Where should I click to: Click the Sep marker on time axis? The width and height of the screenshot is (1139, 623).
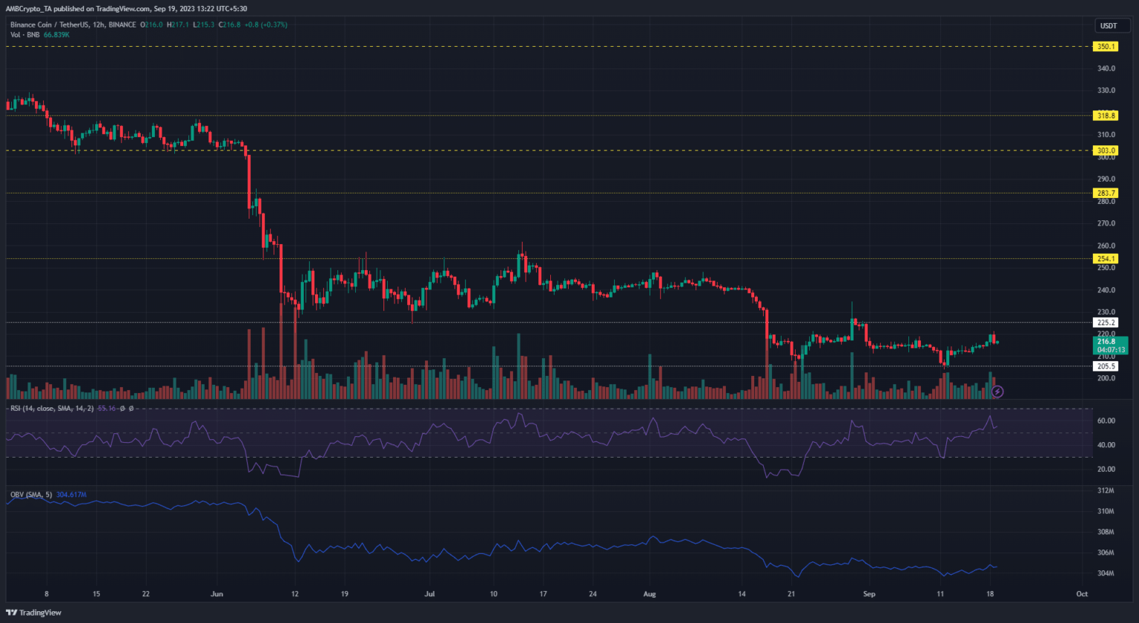click(x=869, y=594)
